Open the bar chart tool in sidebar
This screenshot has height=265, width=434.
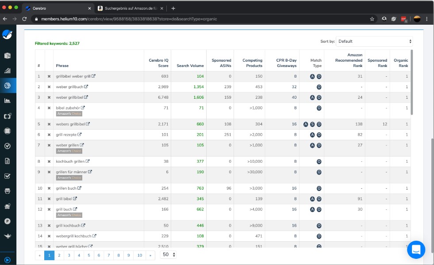8,71
